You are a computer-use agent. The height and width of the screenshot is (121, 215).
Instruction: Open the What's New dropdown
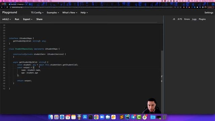(70, 13)
